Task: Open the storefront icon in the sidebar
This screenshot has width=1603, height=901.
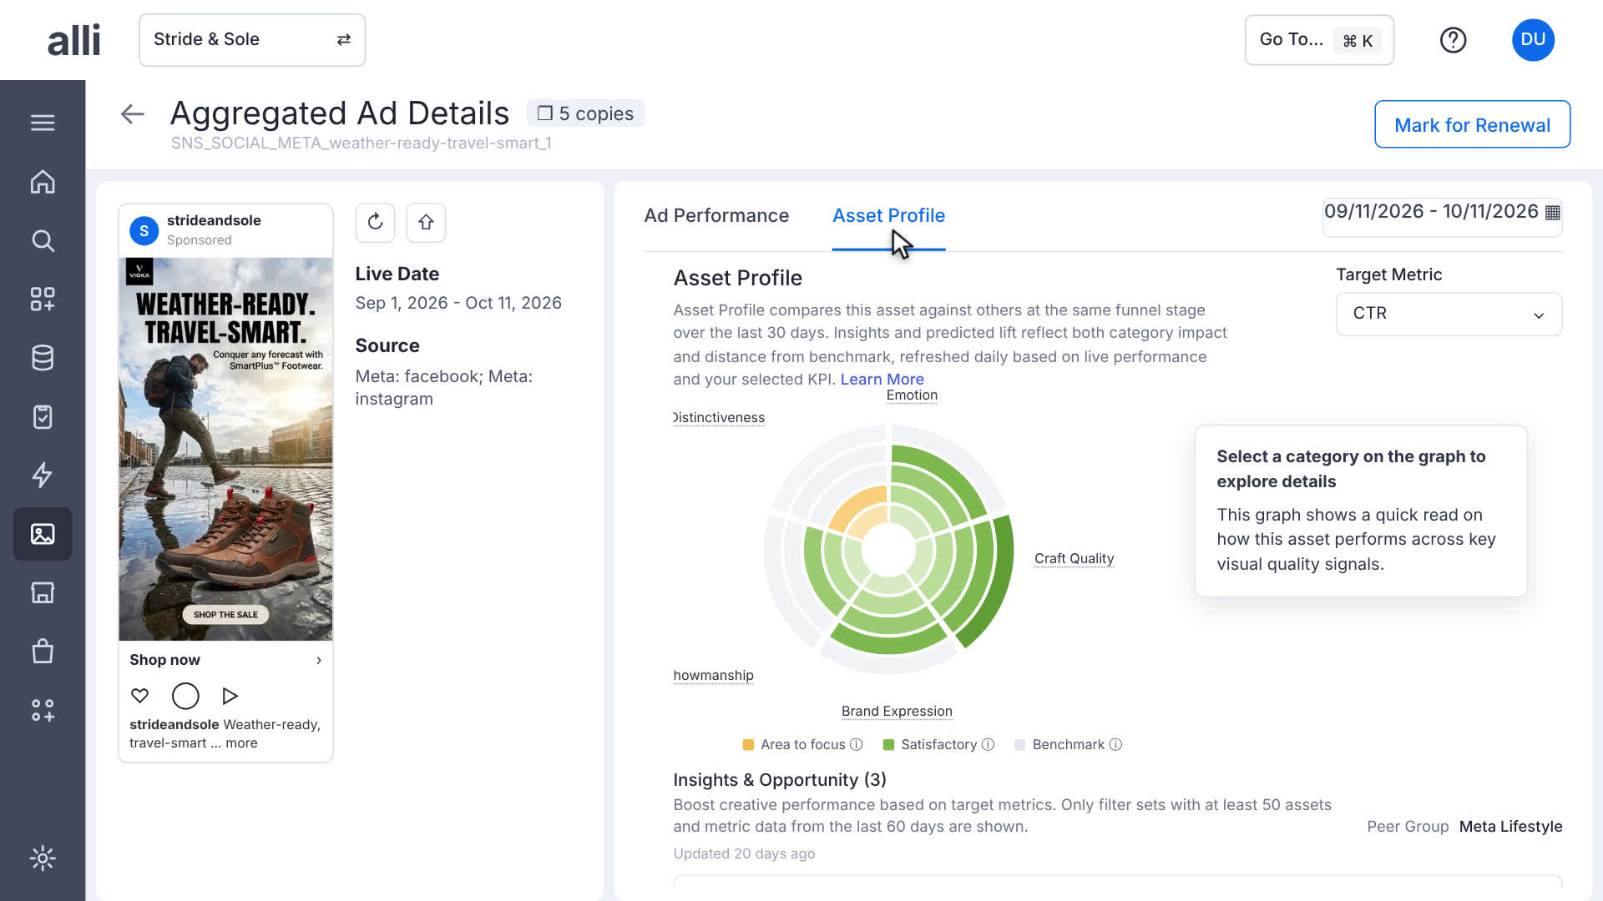Action: [43, 592]
